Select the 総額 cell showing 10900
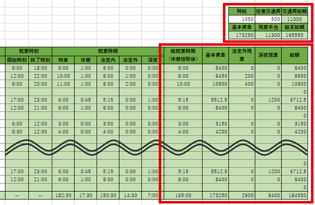This screenshot has width=315, height=205. [295, 84]
